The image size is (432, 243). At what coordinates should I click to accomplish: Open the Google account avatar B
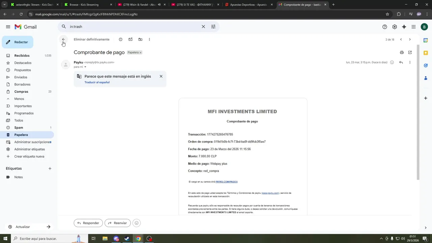424,27
